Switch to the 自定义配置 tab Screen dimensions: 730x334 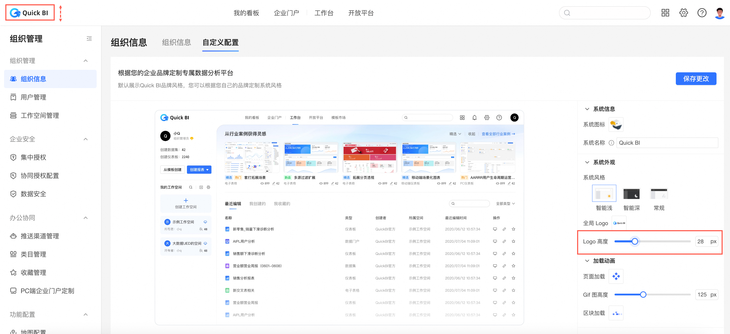tap(220, 42)
